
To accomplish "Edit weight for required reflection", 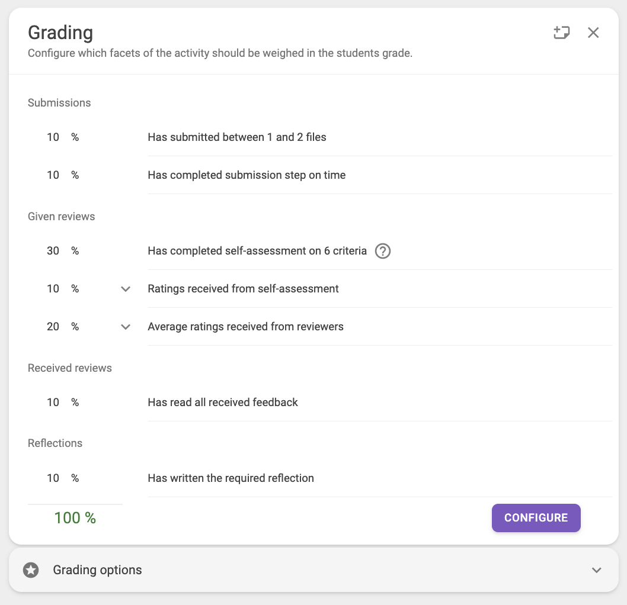I will click(x=53, y=478).
